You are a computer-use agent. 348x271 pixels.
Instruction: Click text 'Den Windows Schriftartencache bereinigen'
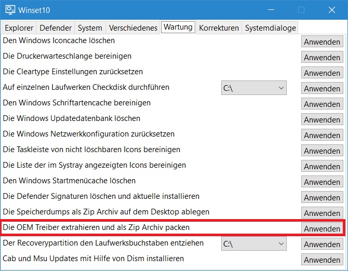[77, 103]
